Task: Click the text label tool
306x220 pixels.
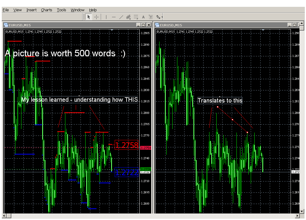Action: [x=151, y=17]
